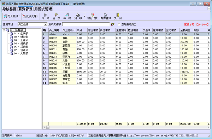This screenshot has height=139, width=212.
Task: Select the admin row number 1
Action: [46, 34]
